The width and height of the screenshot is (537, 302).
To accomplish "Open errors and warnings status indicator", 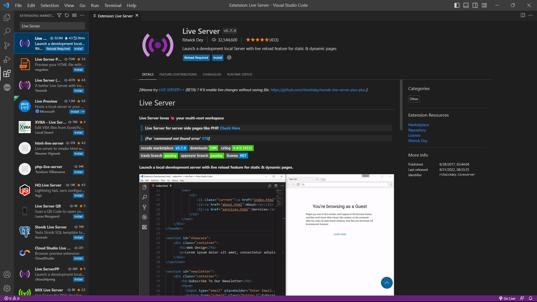I will pos(12,298).
